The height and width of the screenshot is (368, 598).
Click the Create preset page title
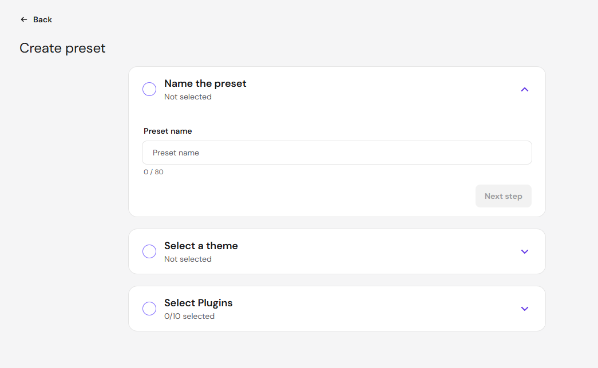point(62,49)
